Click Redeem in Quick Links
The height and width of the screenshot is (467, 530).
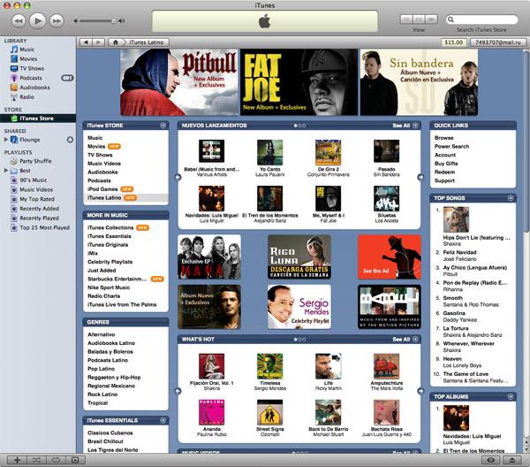[x=444, y=172]
